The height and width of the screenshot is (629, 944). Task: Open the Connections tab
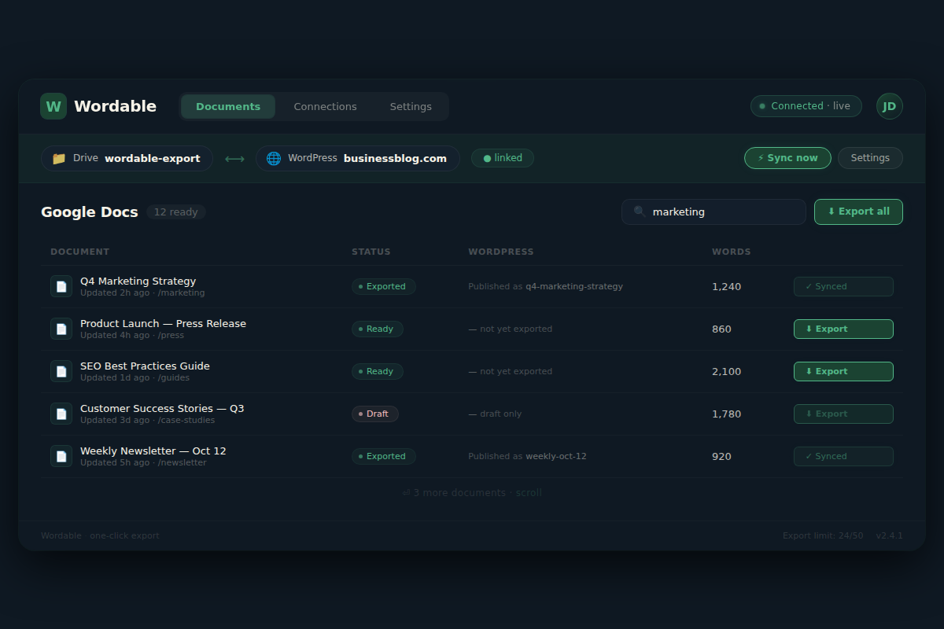pos(325,106)
